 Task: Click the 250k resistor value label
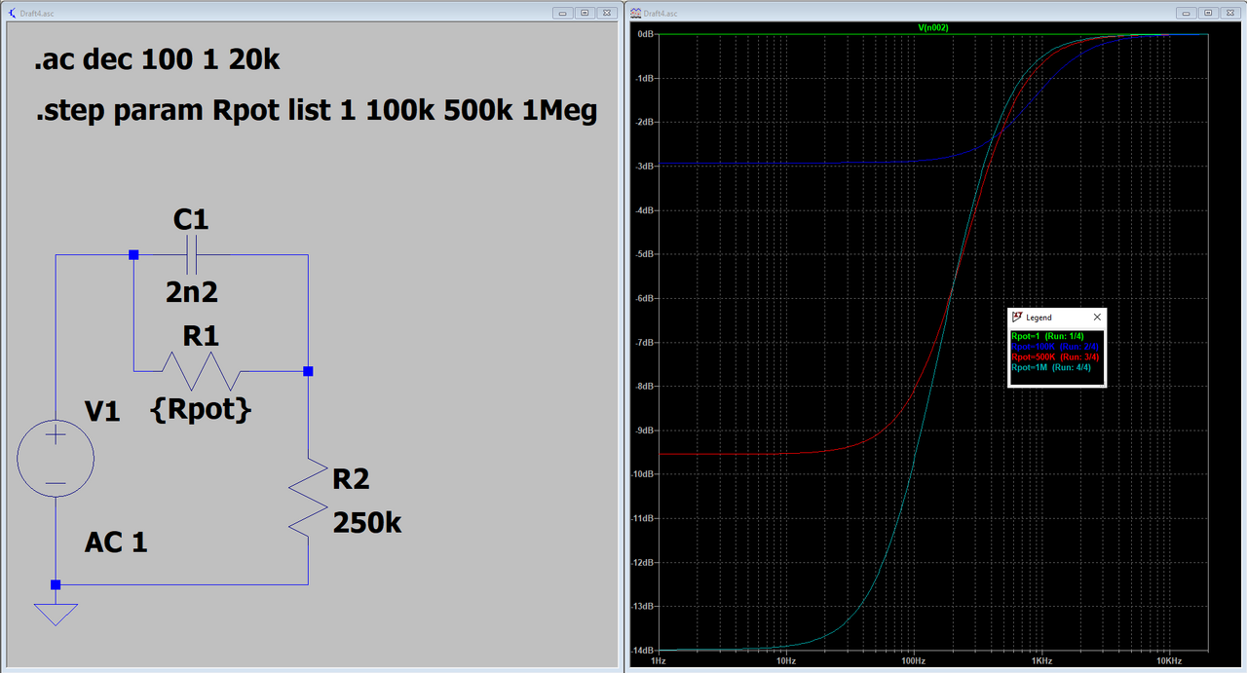366,523
